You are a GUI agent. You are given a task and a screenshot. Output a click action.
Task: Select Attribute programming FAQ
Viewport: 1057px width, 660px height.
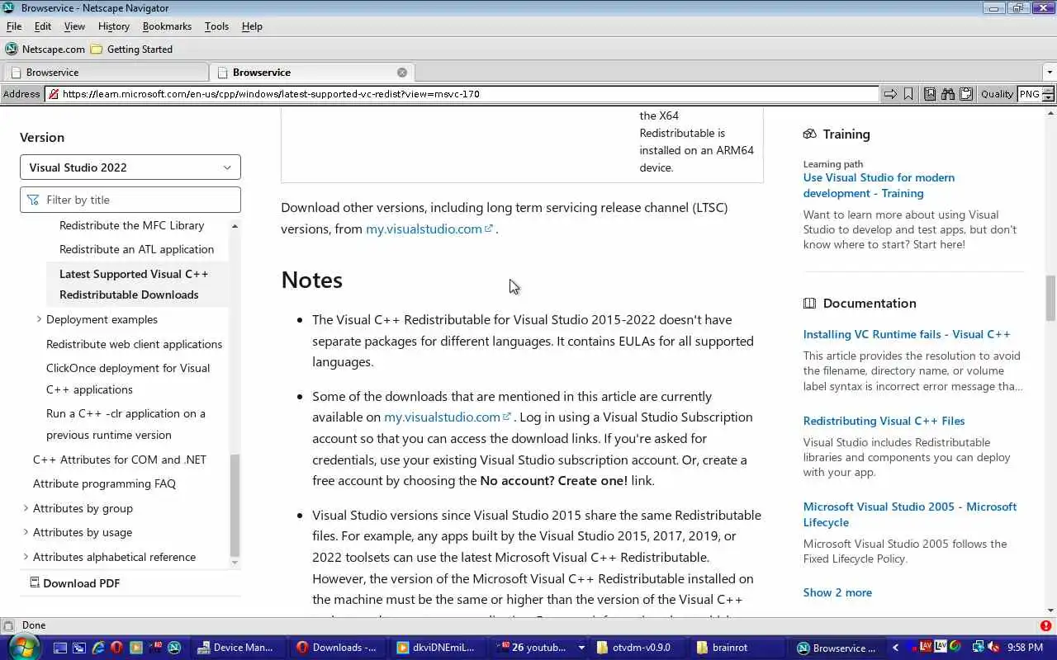pos(104,483)
